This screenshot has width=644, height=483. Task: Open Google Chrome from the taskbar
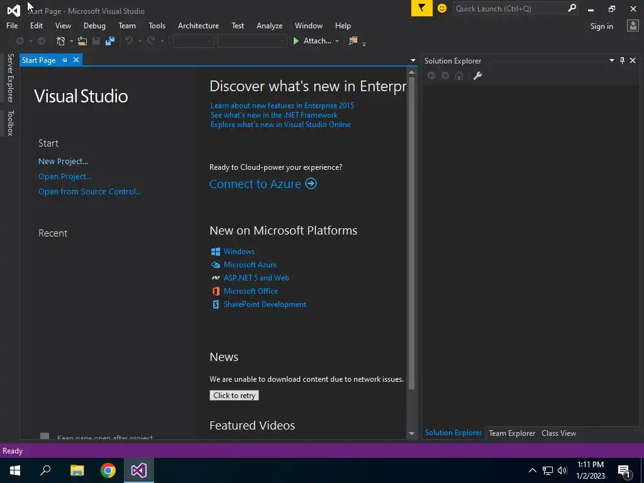(x=108, y=470)
